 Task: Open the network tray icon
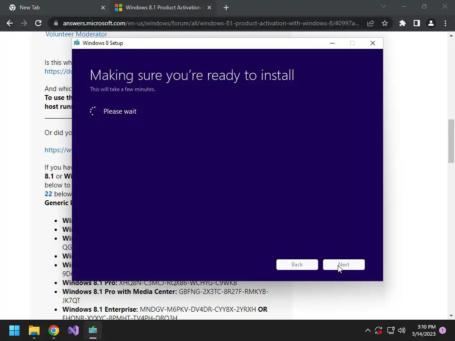coord(391,330)
